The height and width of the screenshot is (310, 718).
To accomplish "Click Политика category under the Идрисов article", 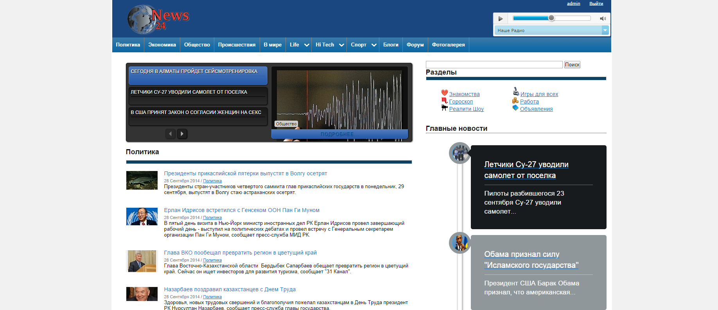I will [x=212, y=217].
